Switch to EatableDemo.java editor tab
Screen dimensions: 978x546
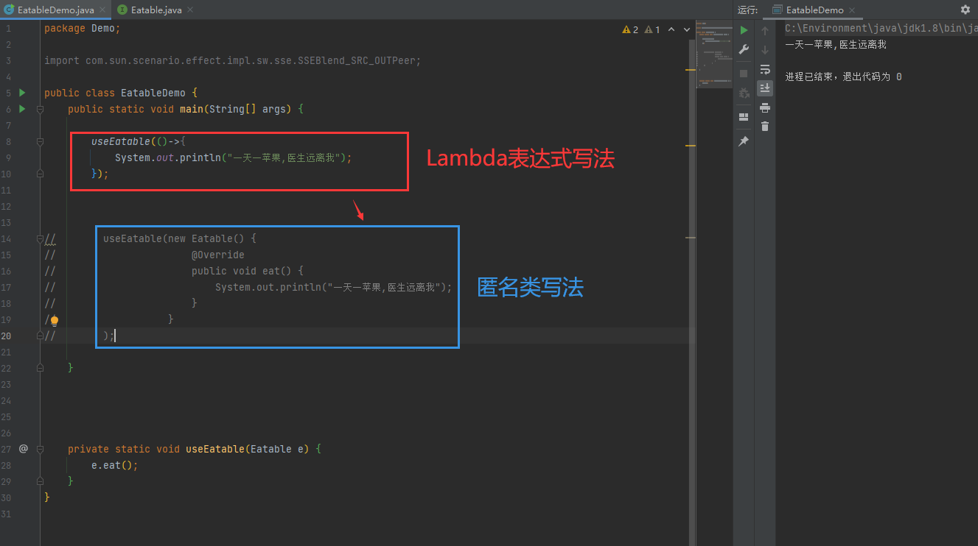(55, 10)
